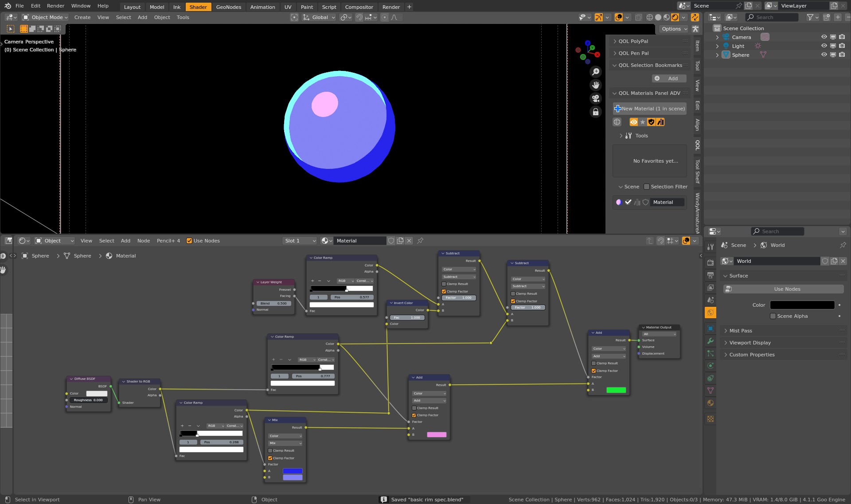
Task: Open the Slot 1 dropdown
Action: 300,241
